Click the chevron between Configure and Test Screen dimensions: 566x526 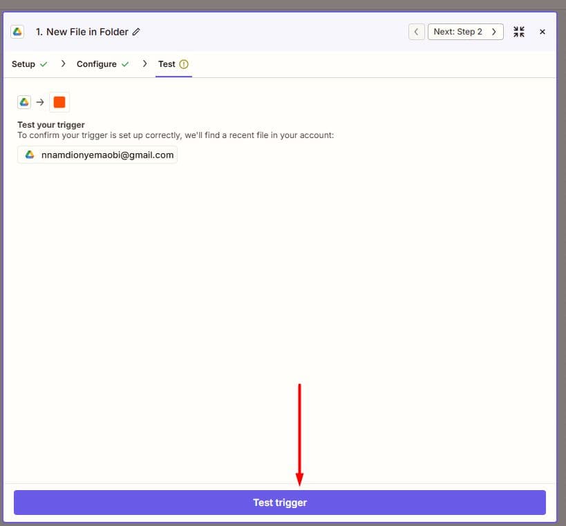point(144,64)
